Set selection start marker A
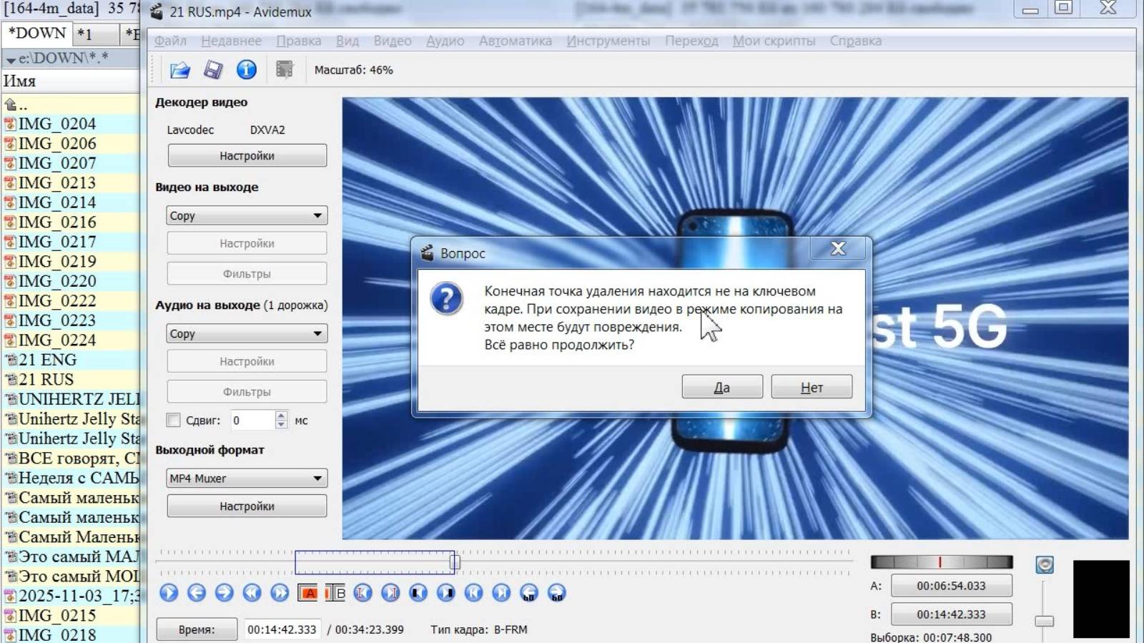The width and height of the screenshot is (1144, 643). pos(307,593)
